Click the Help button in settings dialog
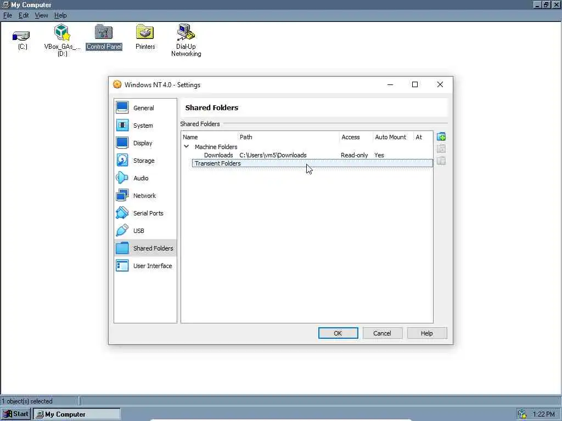This screenshot has width=562, height=421. pos(427,333)
